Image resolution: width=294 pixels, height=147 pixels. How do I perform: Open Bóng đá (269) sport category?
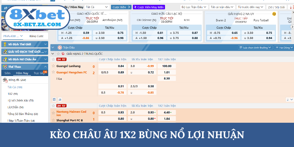coord(17,80)
